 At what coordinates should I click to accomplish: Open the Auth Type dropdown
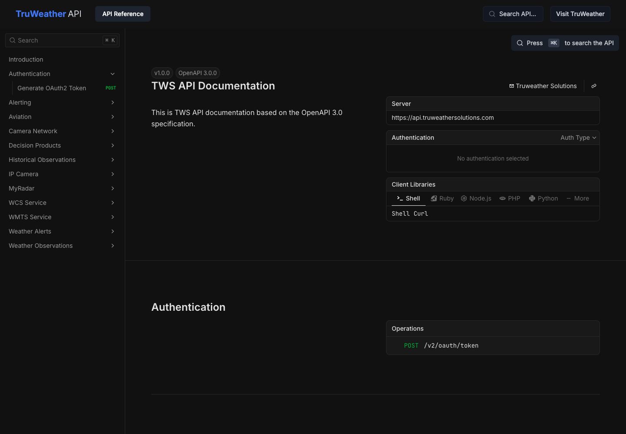[x=578, y=138]
